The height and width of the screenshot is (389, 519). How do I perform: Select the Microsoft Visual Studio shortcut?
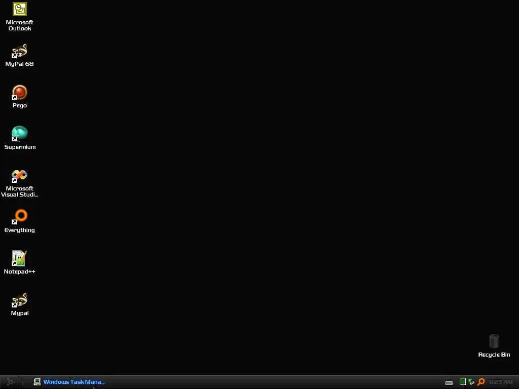coord(20,183)
